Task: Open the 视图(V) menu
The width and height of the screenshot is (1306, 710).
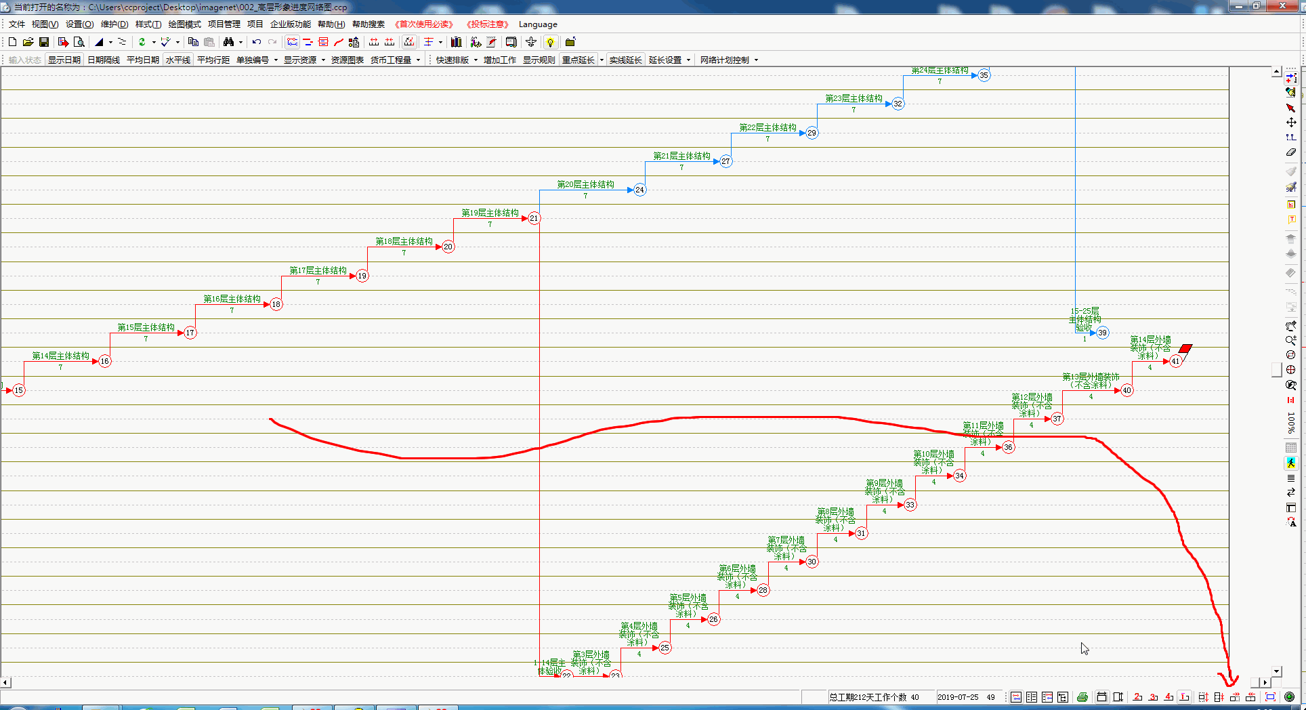Action: pos(45,24)
